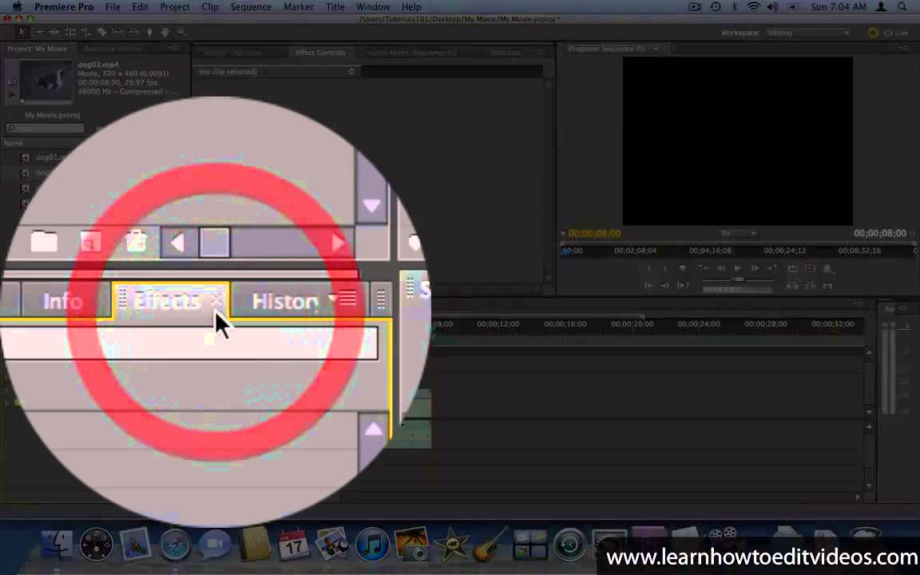Open the Source monitor tab
920x575 pixels.
(233, 53)
